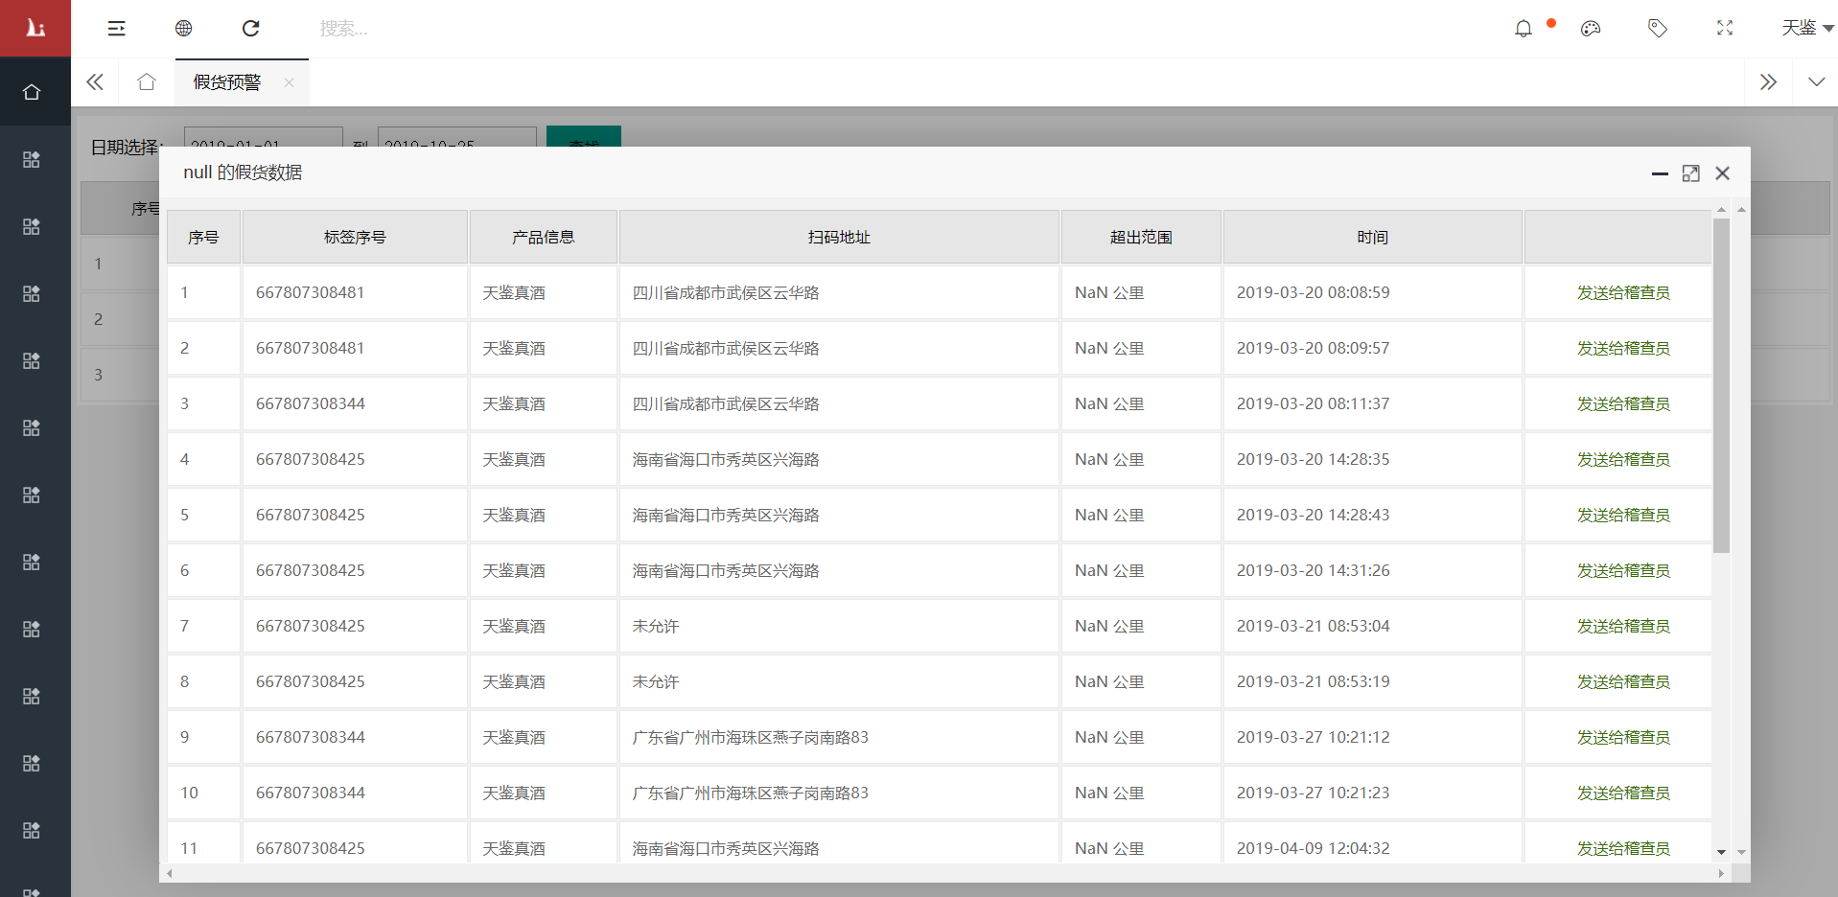The width and height of the screenshot is (1838, 897).
Task: Toggle fullscreen mode icon
Action: click(1724, 29)
